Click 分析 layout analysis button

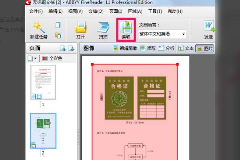pyautogui.click(x=166, y=48)
